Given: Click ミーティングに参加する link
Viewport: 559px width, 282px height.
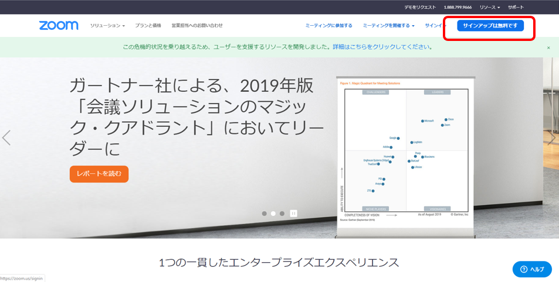Looking at the screenshot, I should 328,26.
